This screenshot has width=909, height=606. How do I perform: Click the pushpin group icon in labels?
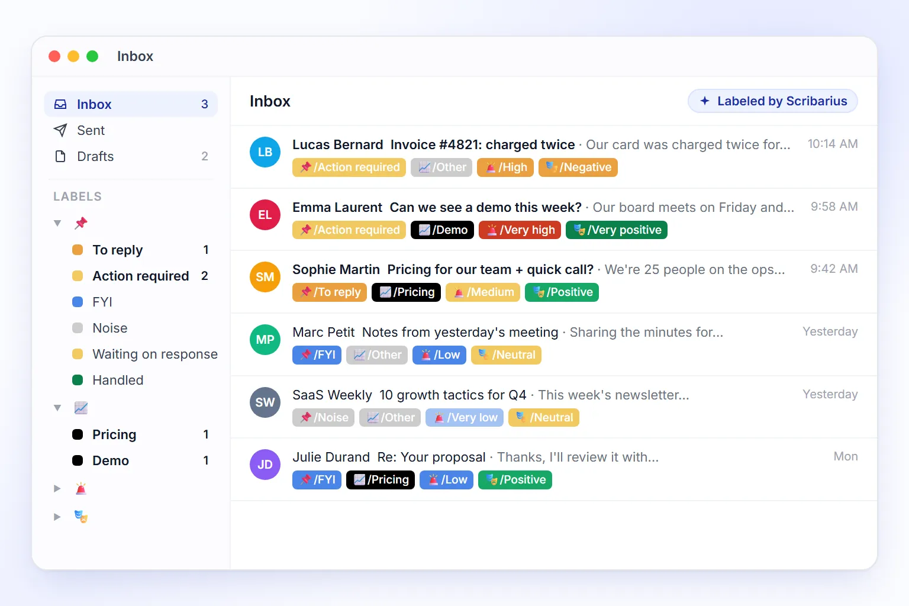tap(81, 223)
